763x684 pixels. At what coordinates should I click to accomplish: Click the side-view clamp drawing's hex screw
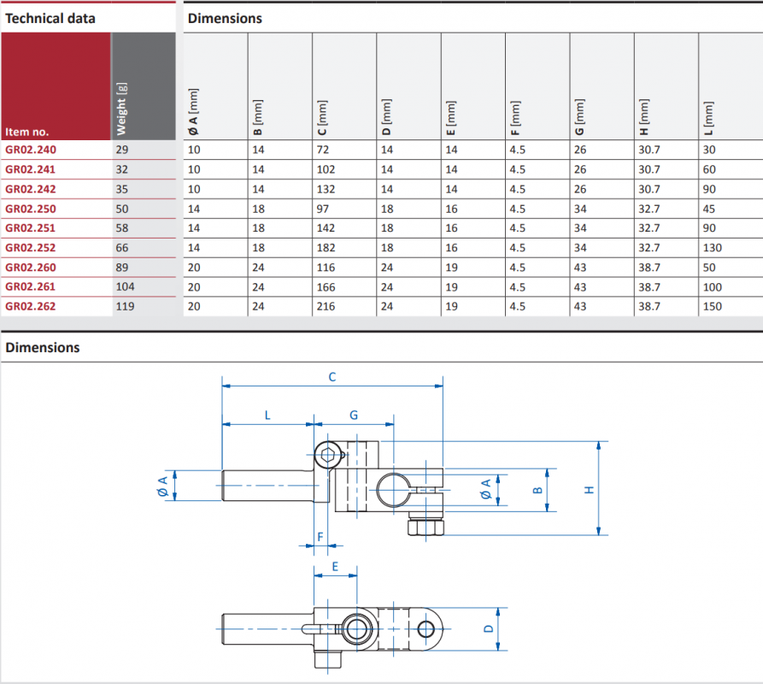click(327, 455)
